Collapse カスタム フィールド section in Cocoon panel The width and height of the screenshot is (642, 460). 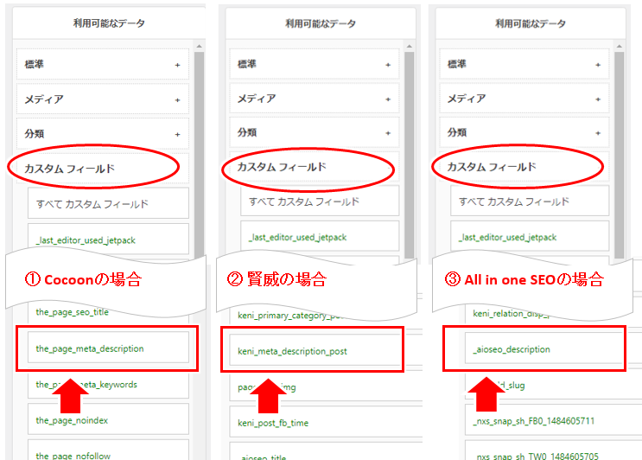[102, 169]
